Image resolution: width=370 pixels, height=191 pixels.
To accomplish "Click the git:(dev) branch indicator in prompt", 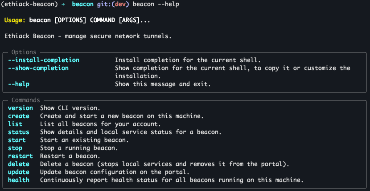I will (113, 4).
